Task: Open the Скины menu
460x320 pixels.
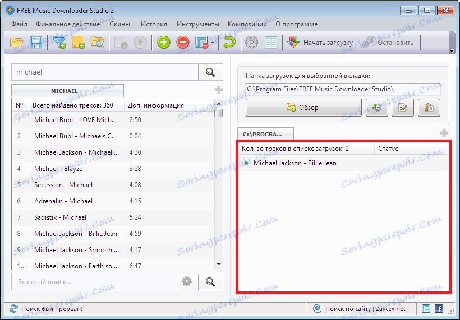Action: (x=119, y=24)
